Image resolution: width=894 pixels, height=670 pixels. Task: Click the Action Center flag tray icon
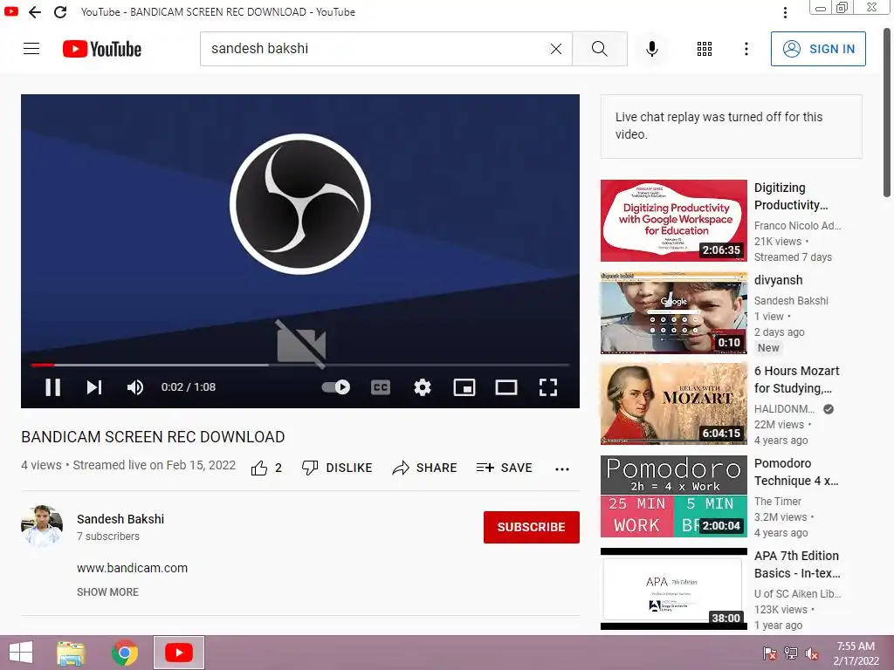click(770, 653)
